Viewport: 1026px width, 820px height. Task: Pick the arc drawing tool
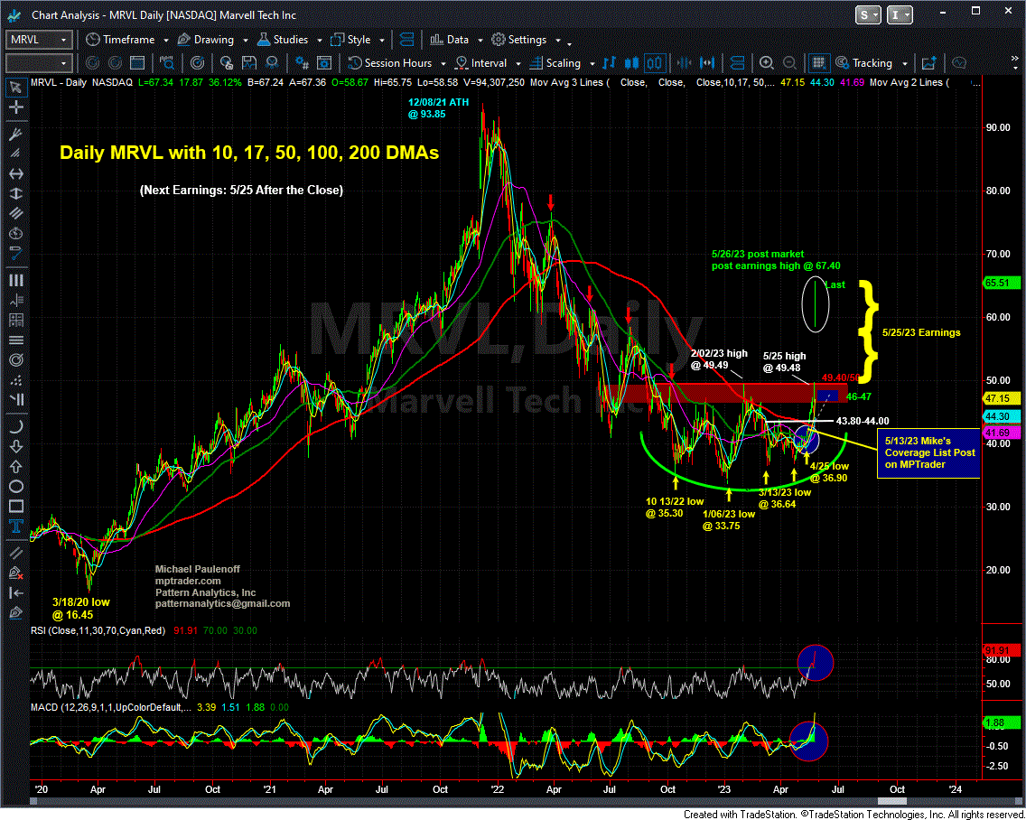[x=15, y=426]
